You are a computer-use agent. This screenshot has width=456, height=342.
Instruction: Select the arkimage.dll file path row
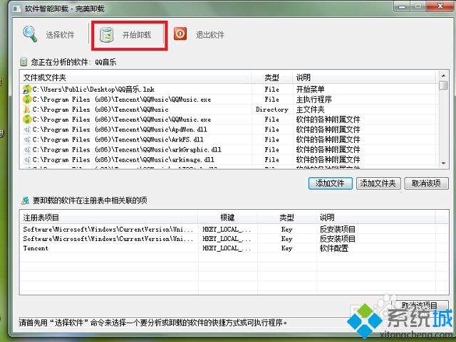point(123,160)
